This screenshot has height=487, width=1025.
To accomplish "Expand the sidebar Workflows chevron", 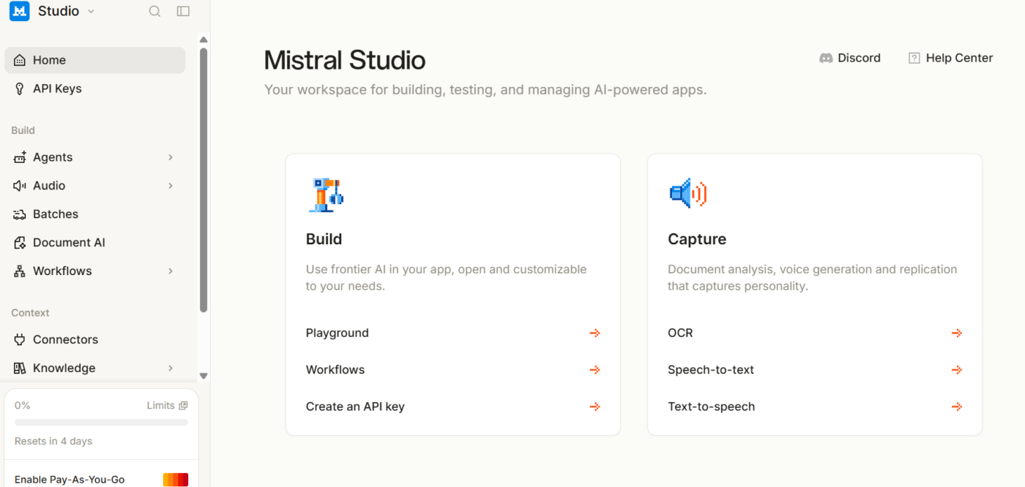I will 171,271.
